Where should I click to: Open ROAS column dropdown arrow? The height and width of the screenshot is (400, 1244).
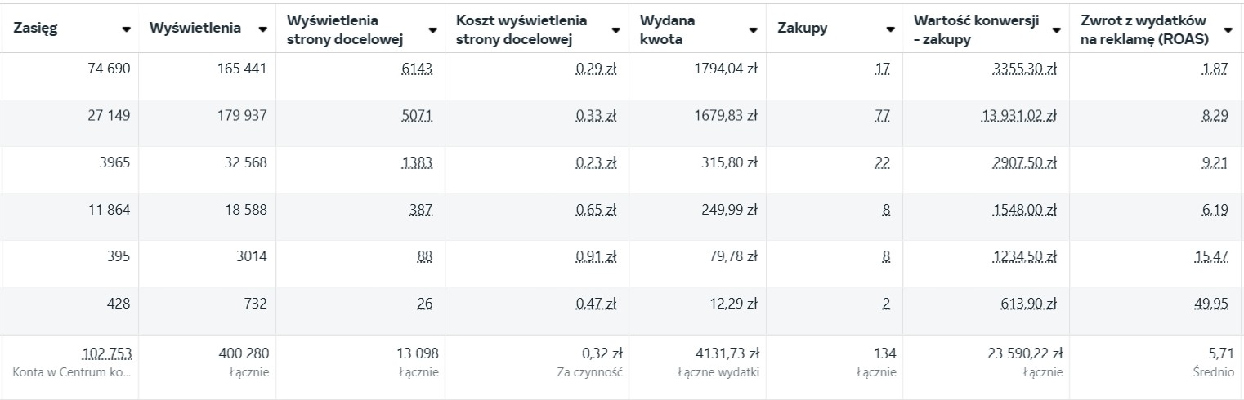click(x=1228, y=29)
